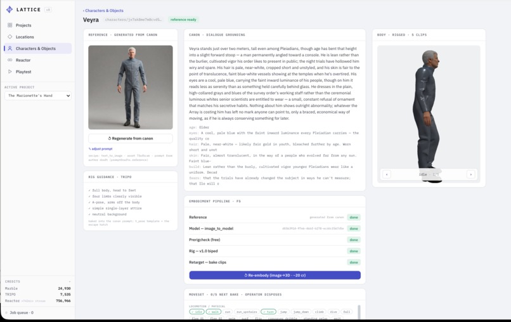
Task: Click the Job queue status dot
Action: (x=6, y=312)
